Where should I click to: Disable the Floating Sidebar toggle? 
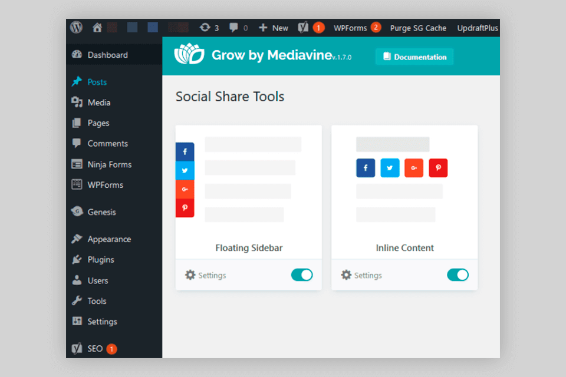302,275
